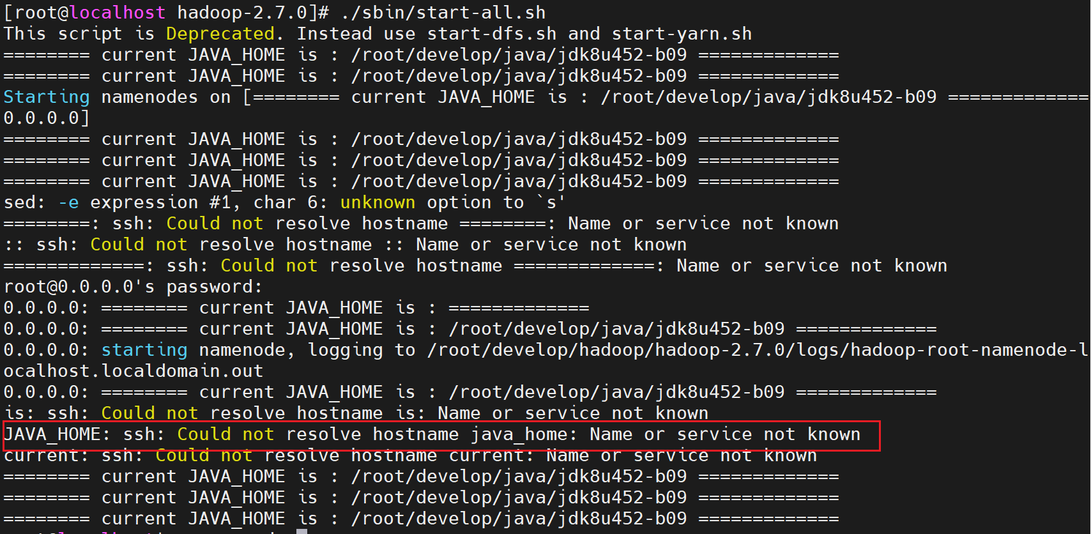Click 'current:' at start of ssh error line
Viewport: 1091px width, 534px height.
(47, 455)
